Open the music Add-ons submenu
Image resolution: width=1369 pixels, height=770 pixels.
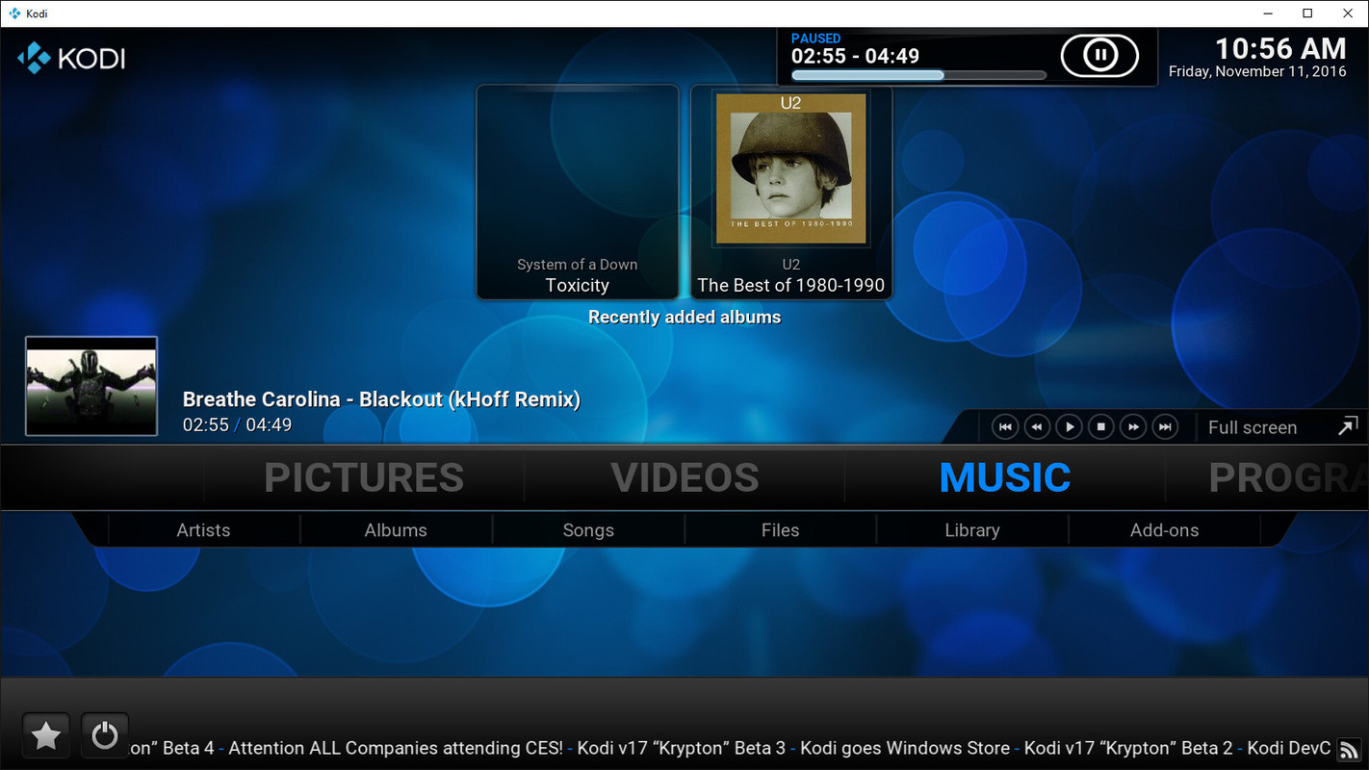[x=1164, y=530]
